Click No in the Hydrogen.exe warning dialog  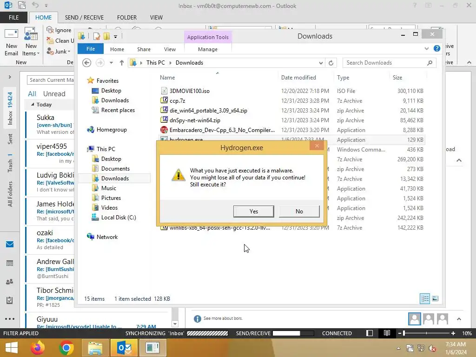point(299,212)
